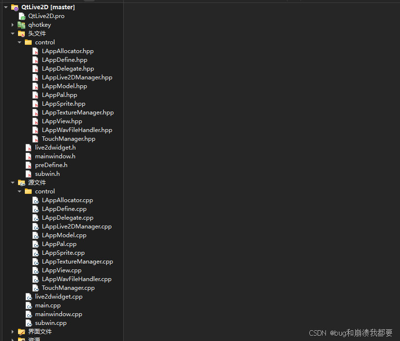
Task: Open LAppSprite.cpp
Action: point(63,253)
